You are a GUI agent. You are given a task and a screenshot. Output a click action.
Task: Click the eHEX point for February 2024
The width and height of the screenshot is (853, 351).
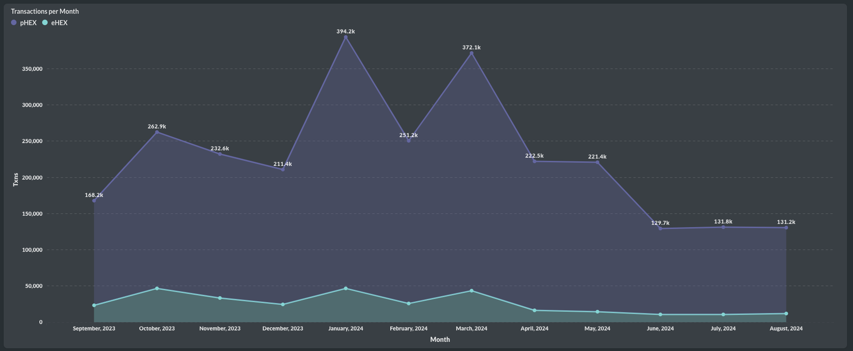(x=409, y=303)
